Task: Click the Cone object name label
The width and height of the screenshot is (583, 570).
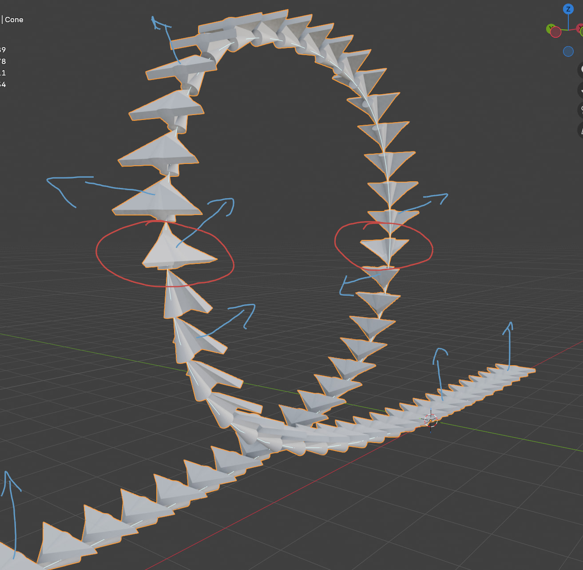Action: point(14,20)
